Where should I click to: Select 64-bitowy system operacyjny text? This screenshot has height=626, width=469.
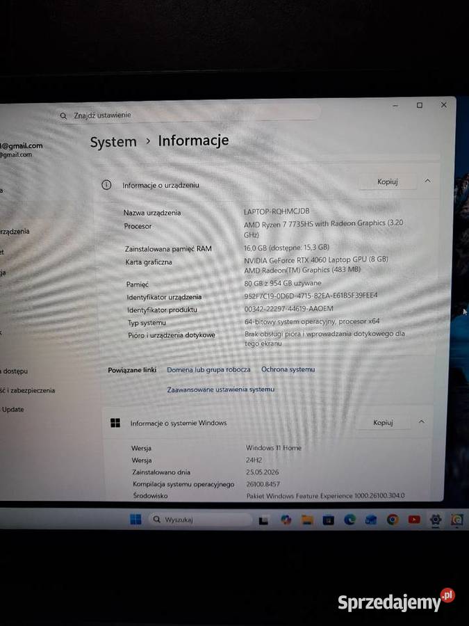pos(312,321)
